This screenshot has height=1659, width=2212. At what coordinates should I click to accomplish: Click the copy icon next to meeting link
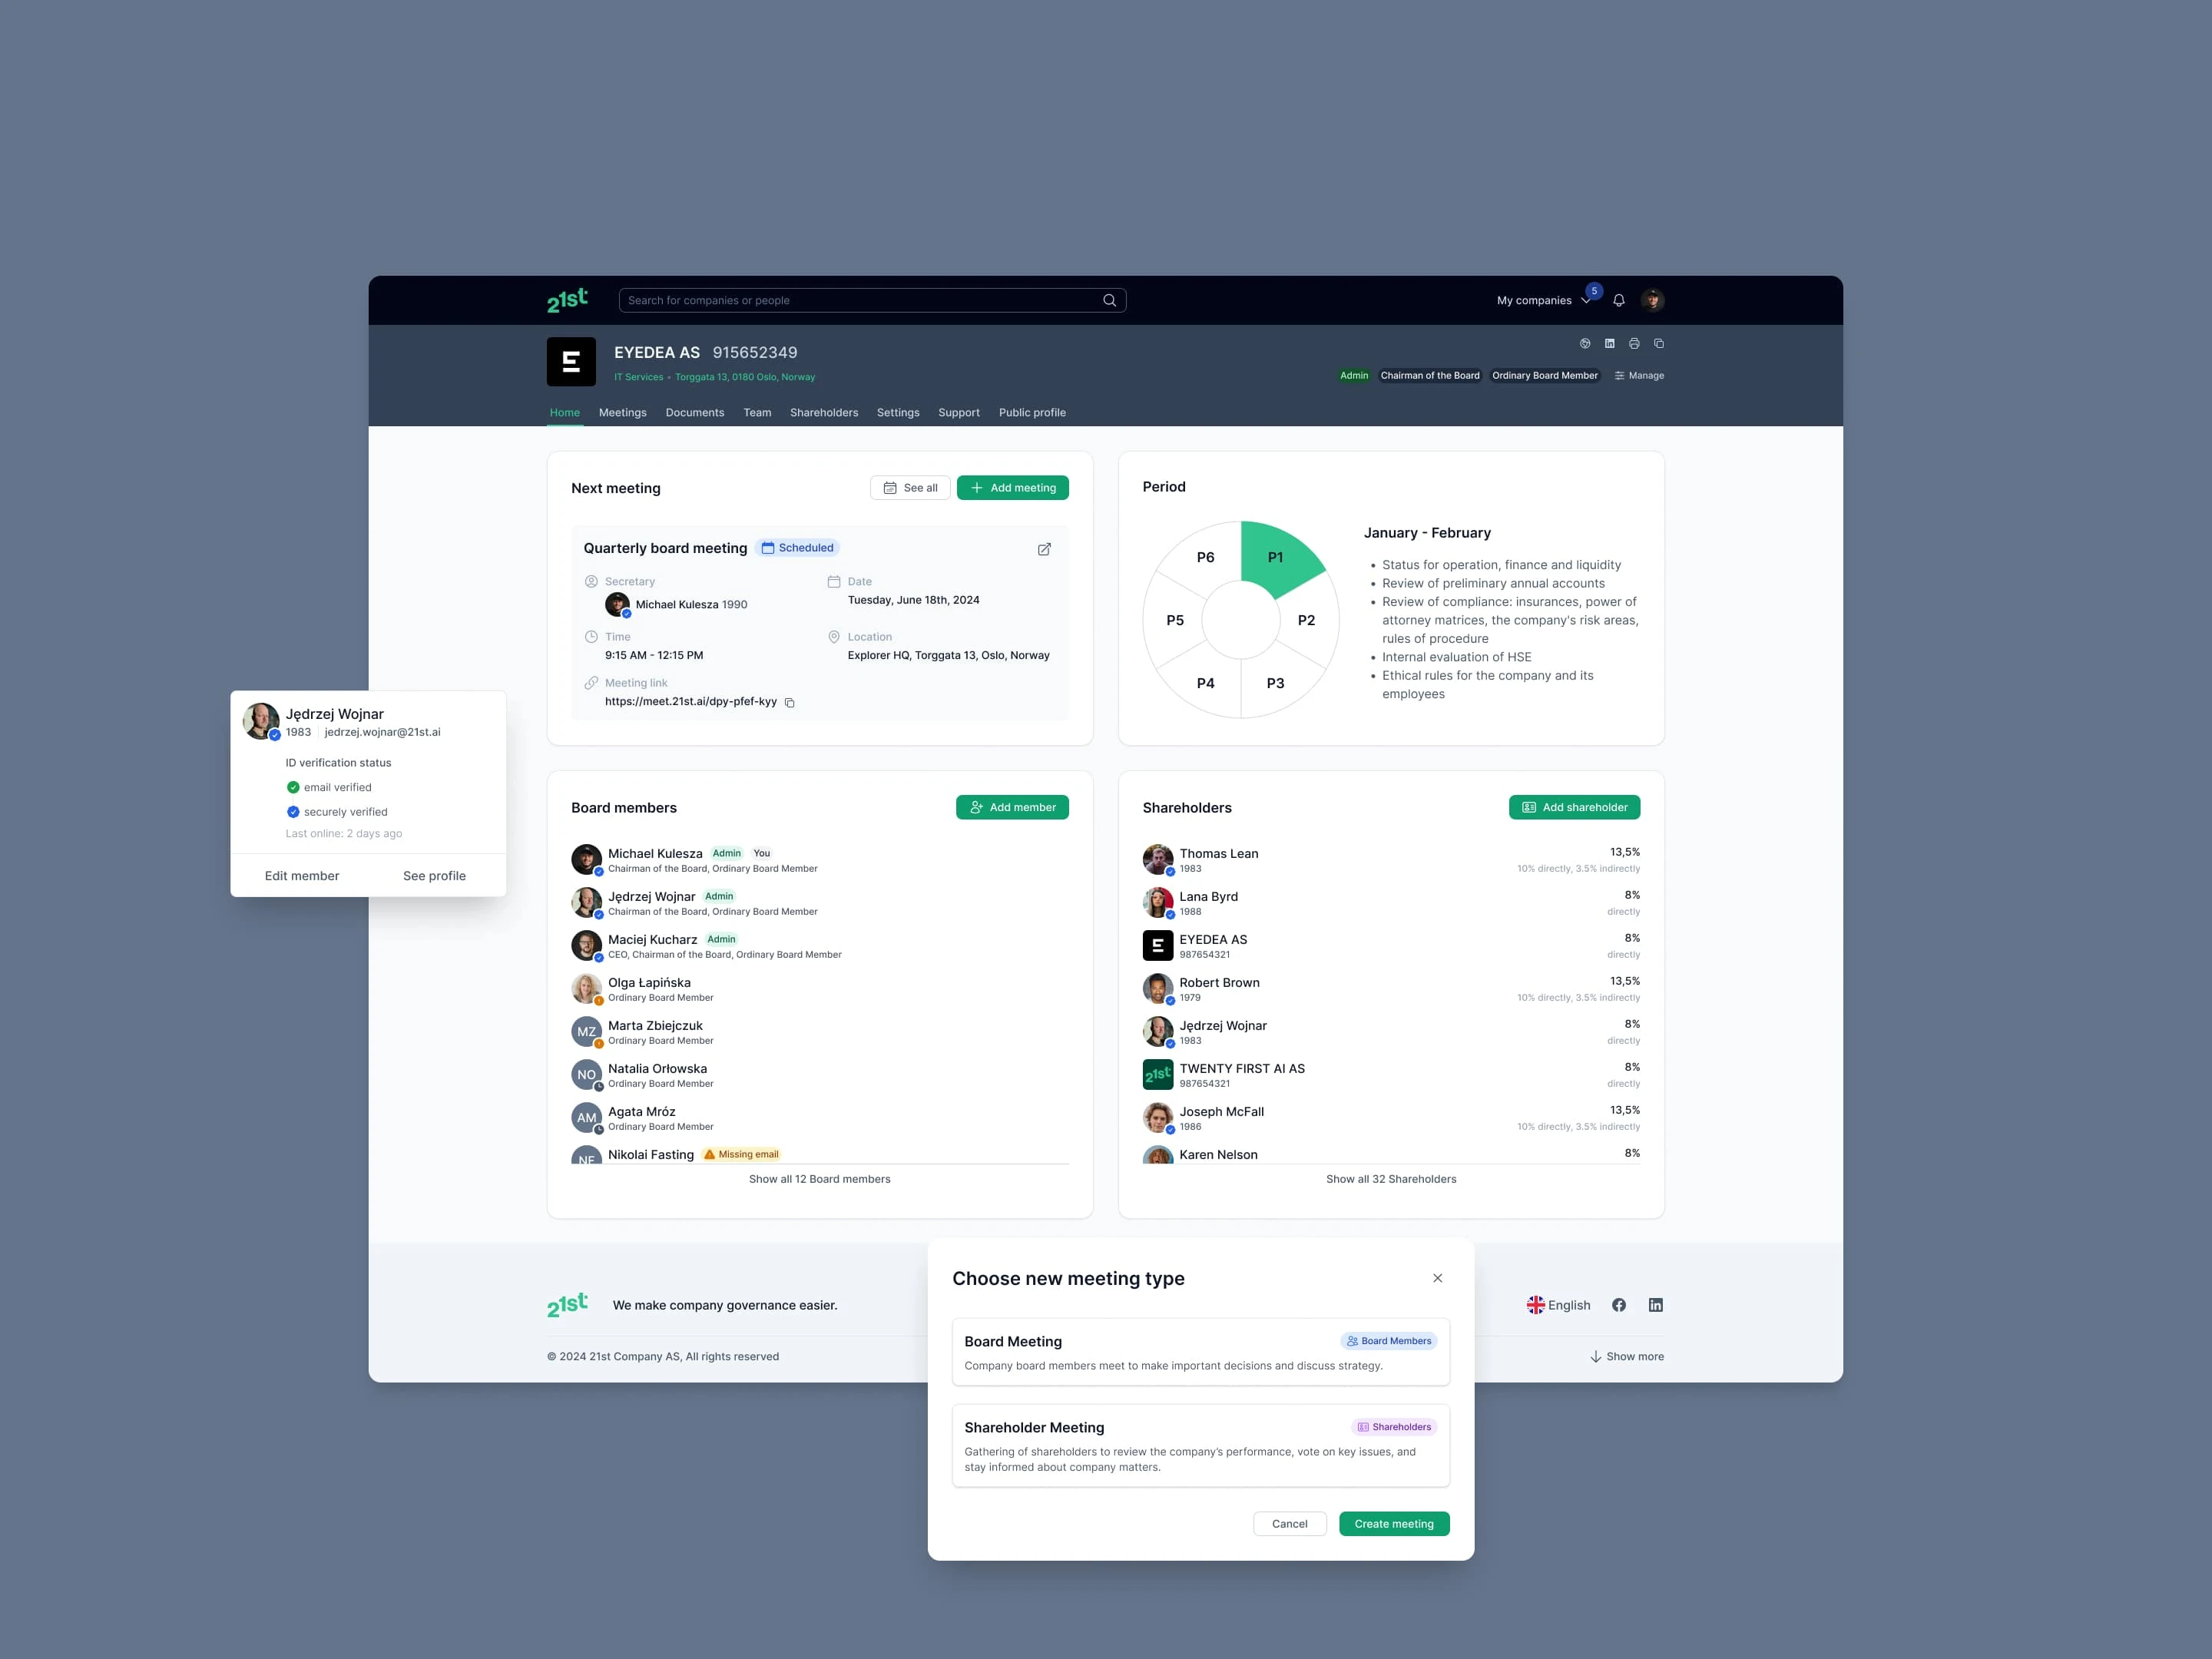click(x=793, y=700)
